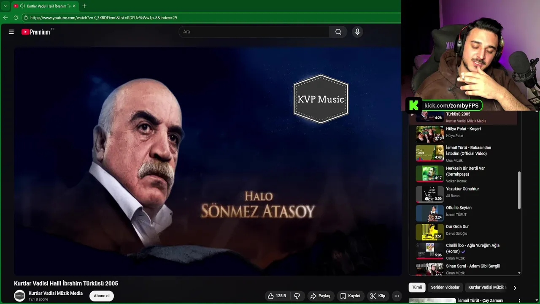Open a new browser tab with plus

[x=84, y=6]
